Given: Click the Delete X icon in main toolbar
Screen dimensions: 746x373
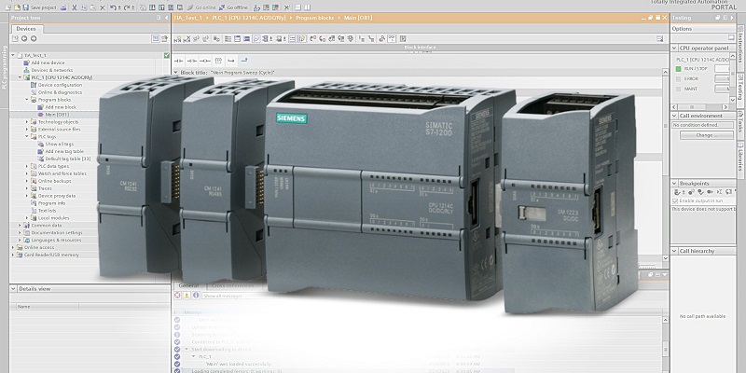Looking at the screenshot, I should [103, 7].
